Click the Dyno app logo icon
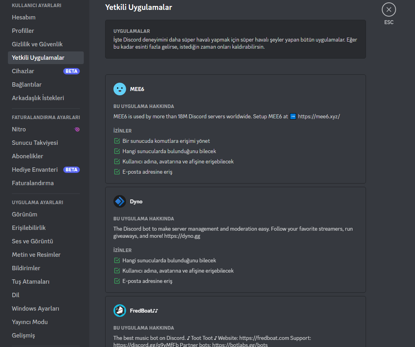The image size is (415, 347). (120, 201)
